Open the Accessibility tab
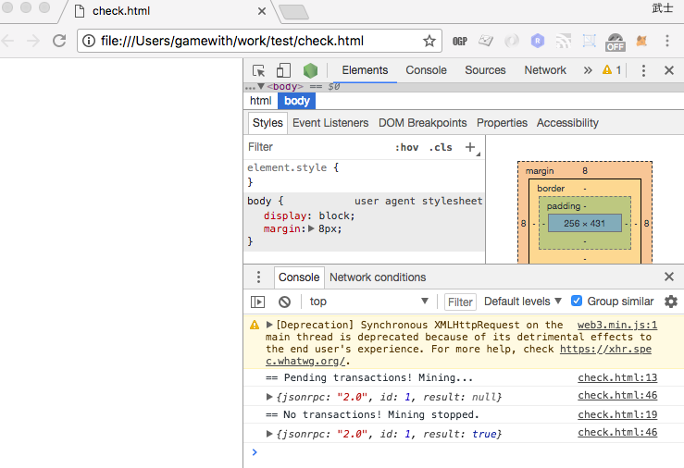This screenshot has height=468, width=684. point(567,123)
